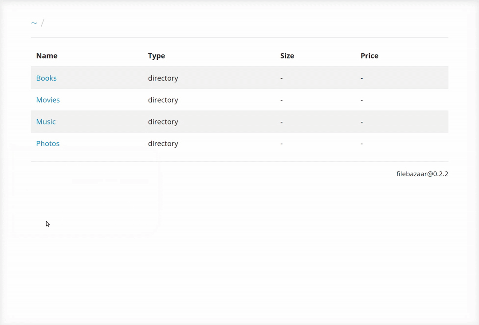Click the Name column header
The image size is (479, 325).
tap(47, 56)
